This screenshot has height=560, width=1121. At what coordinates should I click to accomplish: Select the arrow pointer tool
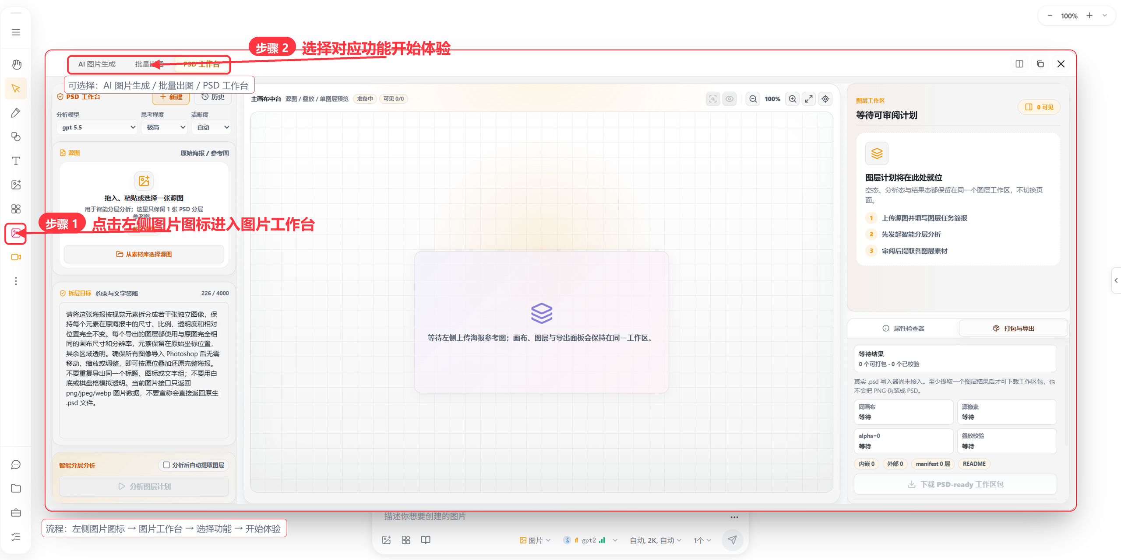click(x=16, y=88)
